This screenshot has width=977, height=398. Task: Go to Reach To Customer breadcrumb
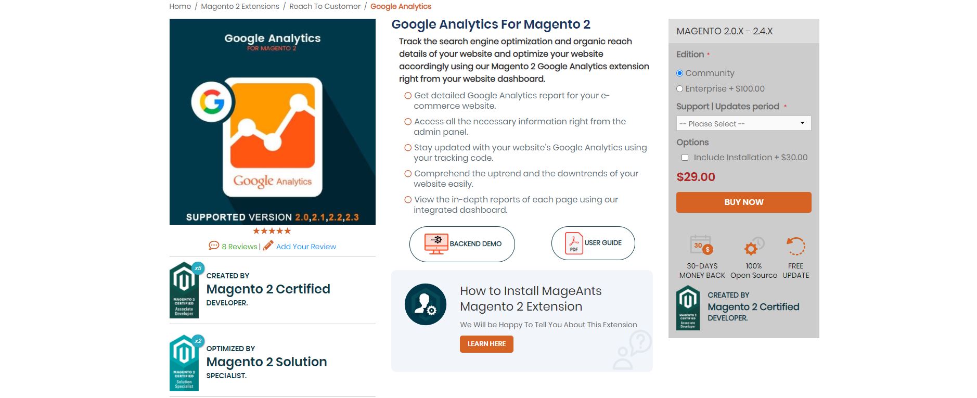click(x=325, y=6)
